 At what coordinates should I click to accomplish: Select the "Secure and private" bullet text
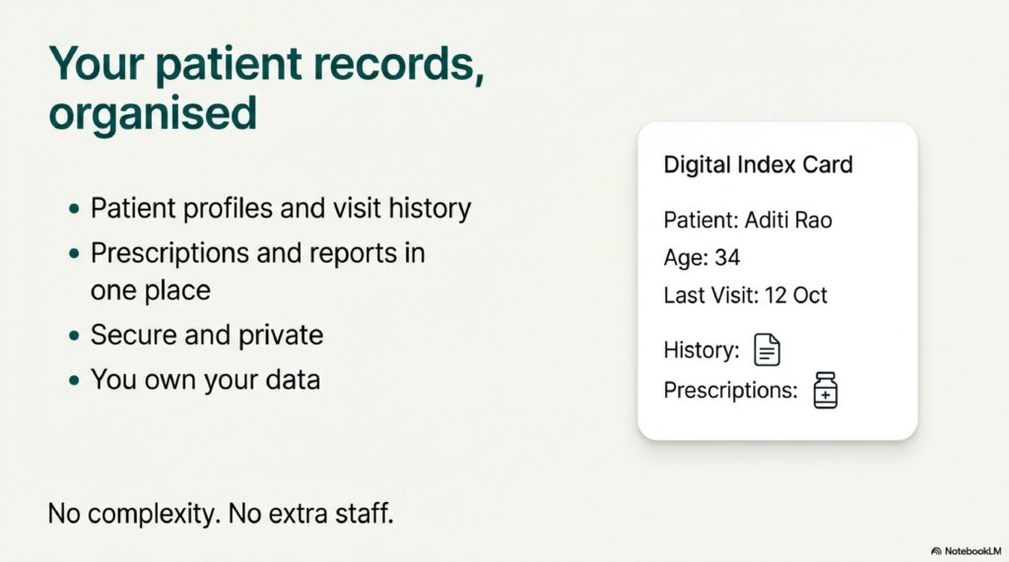[206, 335]
